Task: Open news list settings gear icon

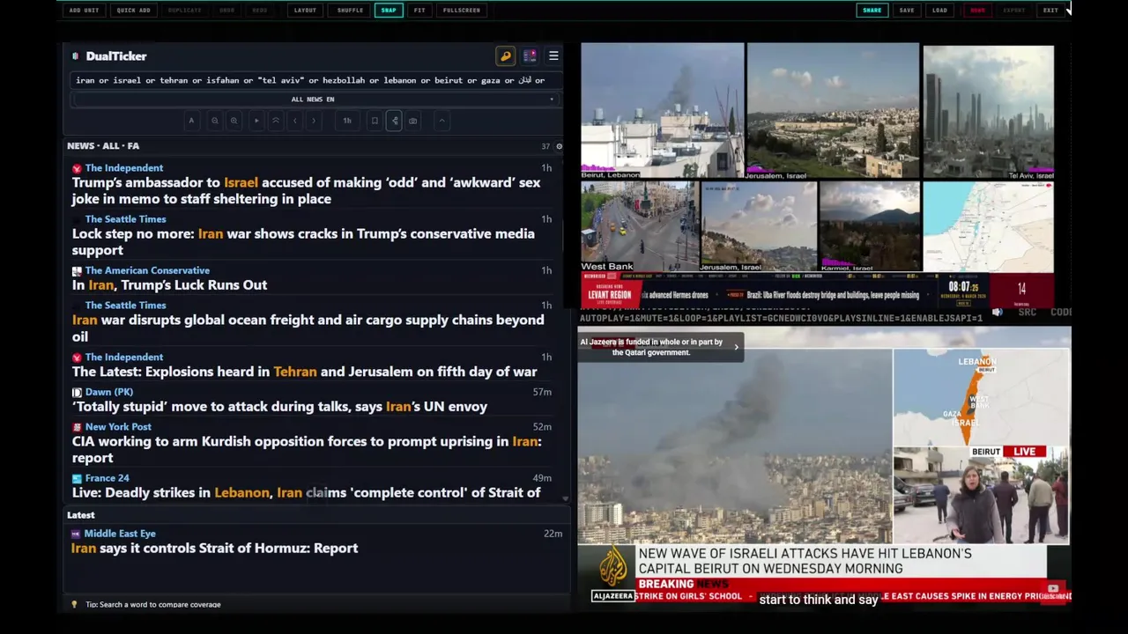Action: click(559, 146)
